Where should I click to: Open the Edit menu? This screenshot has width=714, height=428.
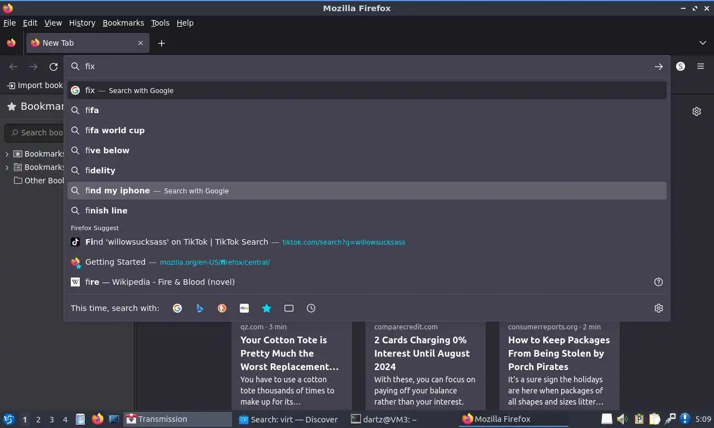pos(30,23)
